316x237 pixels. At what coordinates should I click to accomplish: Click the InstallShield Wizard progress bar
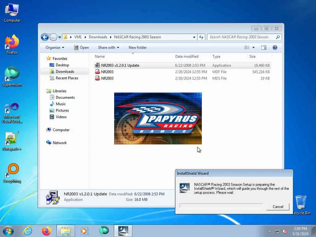click(221, 206)
